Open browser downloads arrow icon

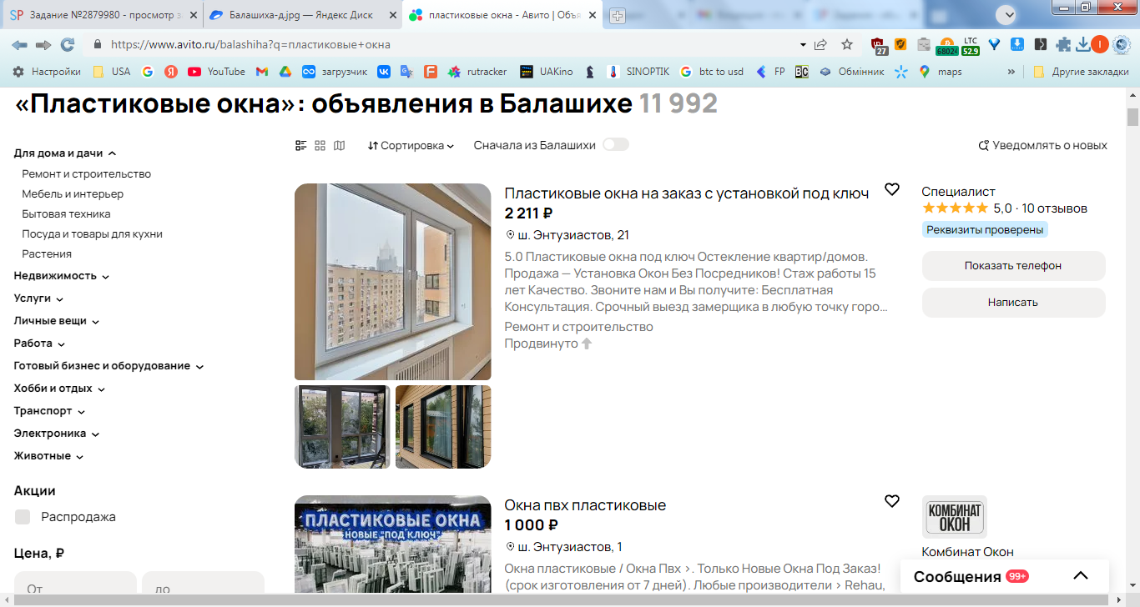(x=1082, y=44)
